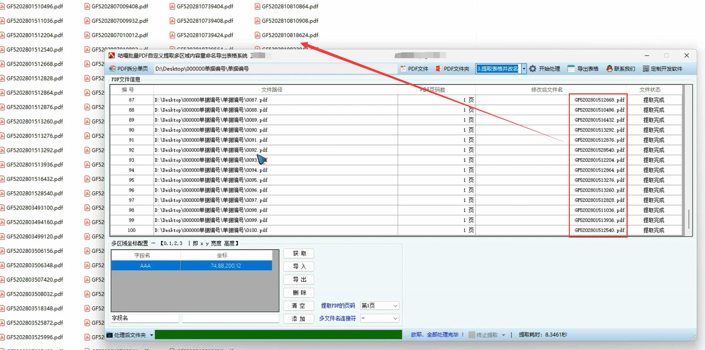Click the PDF文件夹 folder icon
Viewport: 705px width, 350px height.
(x=439, y=68)
